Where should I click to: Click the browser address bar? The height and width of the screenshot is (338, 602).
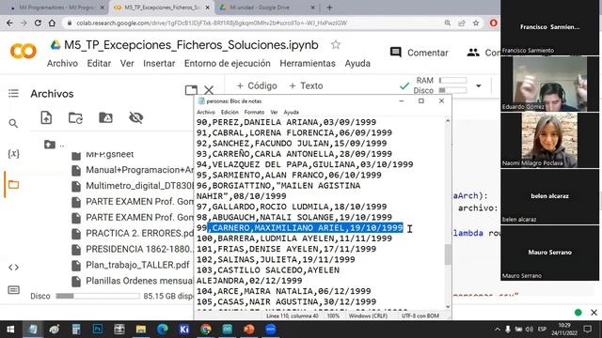pos(253,23)
